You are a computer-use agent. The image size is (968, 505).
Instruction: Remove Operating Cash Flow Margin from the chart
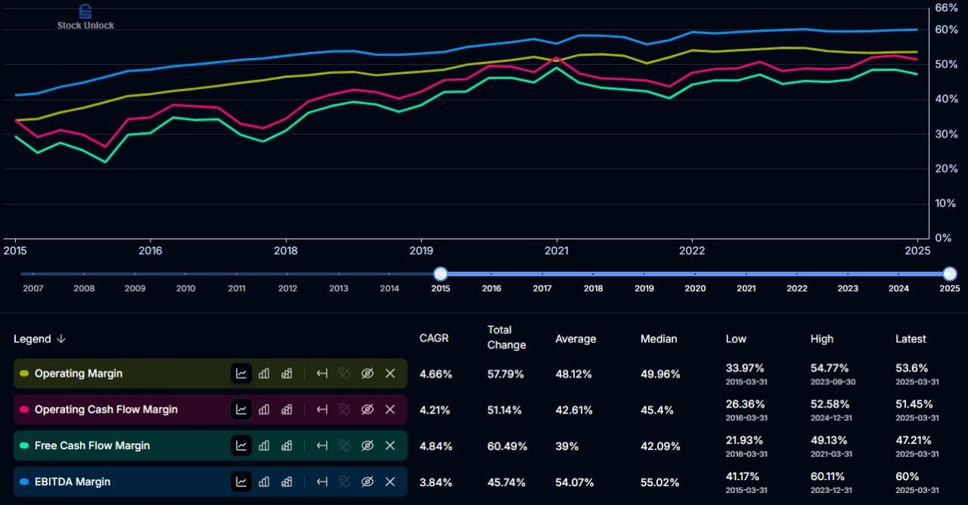(x=390, y=409)
